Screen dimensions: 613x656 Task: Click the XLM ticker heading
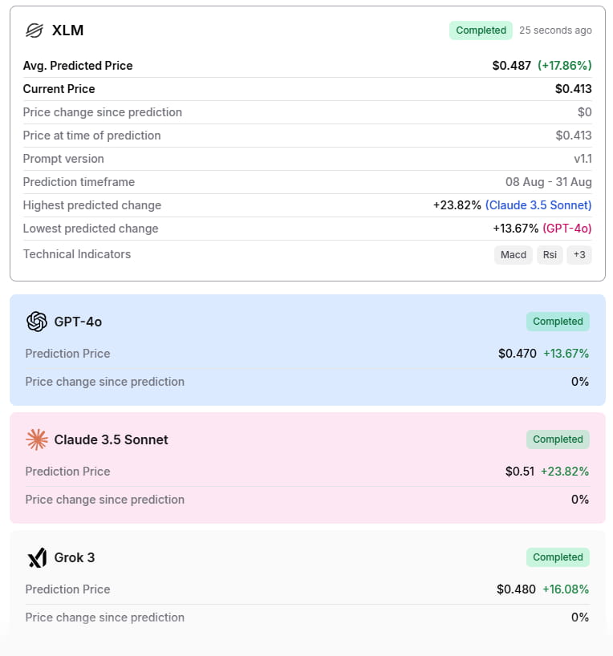click(67, 30)
